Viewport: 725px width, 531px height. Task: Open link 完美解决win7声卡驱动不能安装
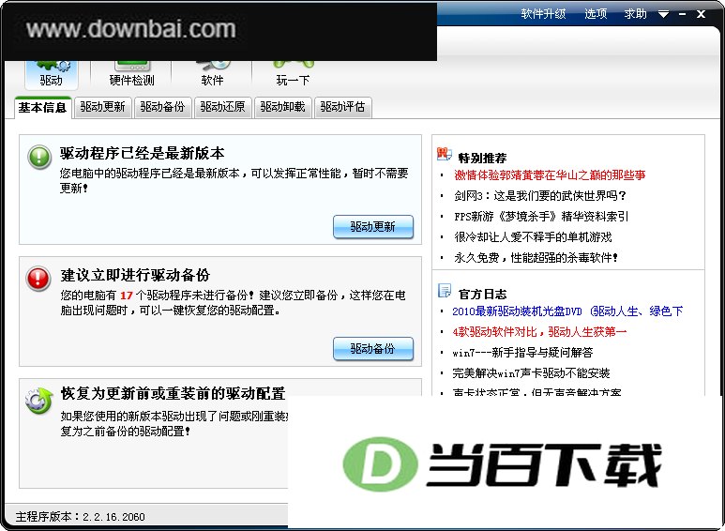click(531, 373)
